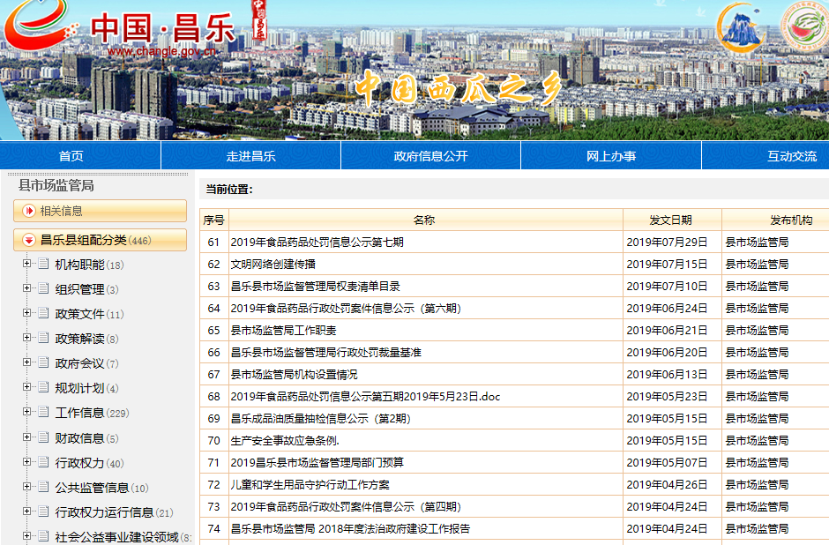Go to 政府信息公开 in the nav bar
The image size is (829, 545).
click(x=430, y=156)
